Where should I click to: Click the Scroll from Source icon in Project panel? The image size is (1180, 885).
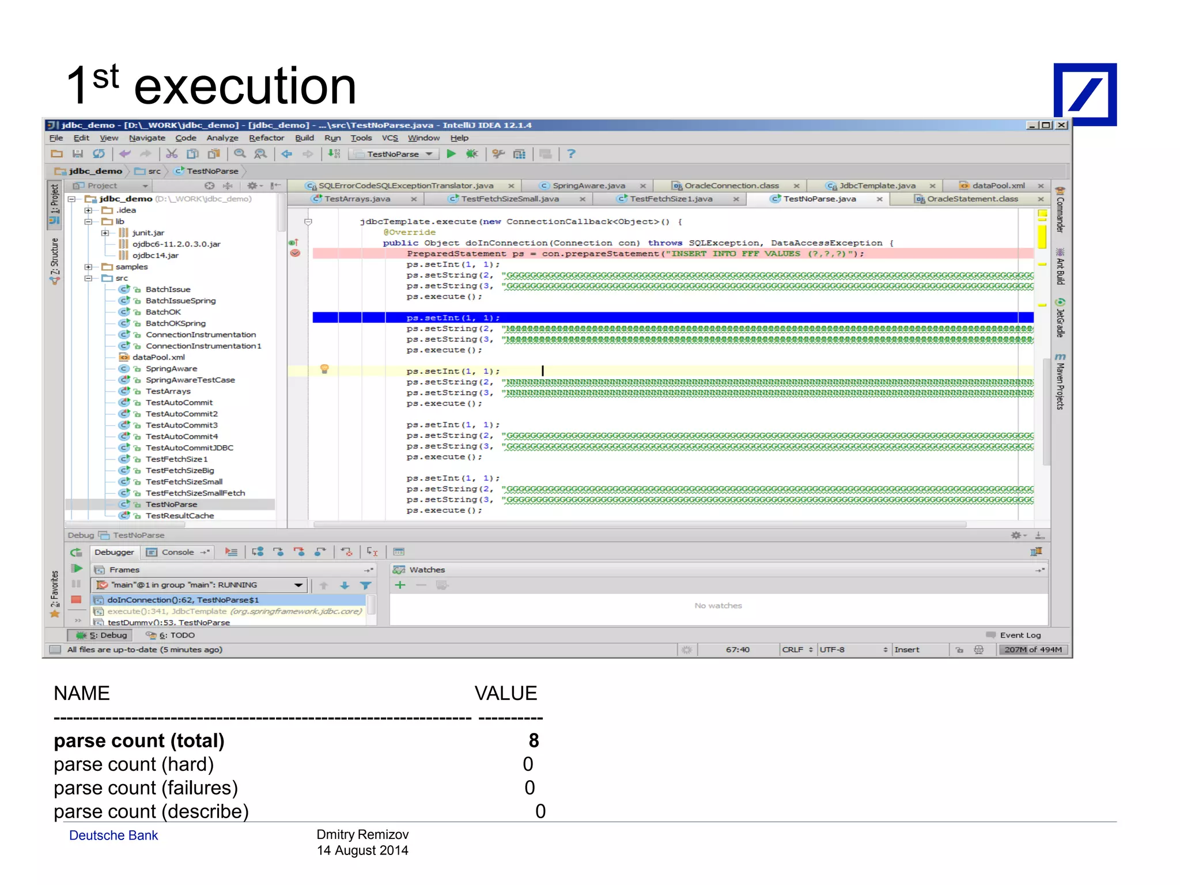[x=210, y=186]
